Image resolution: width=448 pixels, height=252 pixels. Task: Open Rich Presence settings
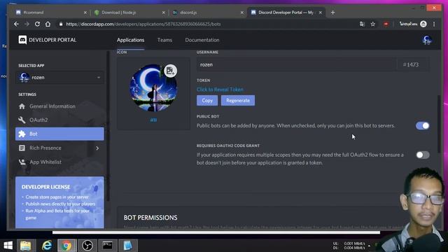tap(59, 148)
